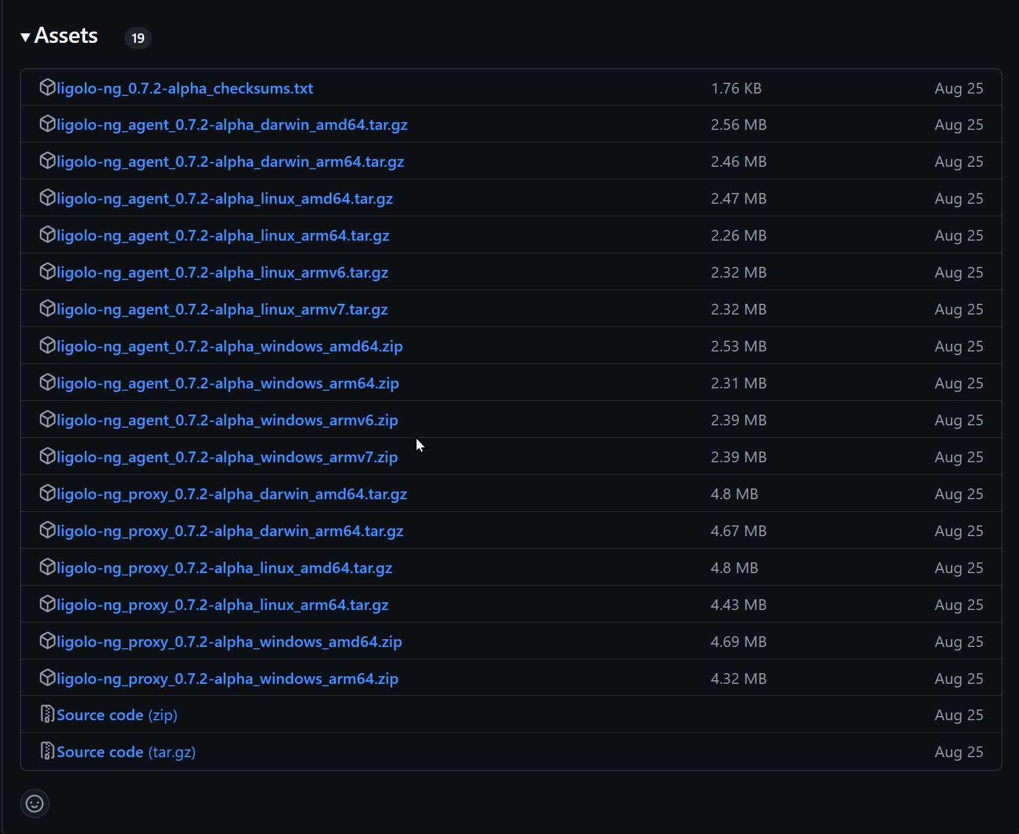Click package icon for agent linux_armv7 tarball
1019x834 pixels.
point(47,309)
